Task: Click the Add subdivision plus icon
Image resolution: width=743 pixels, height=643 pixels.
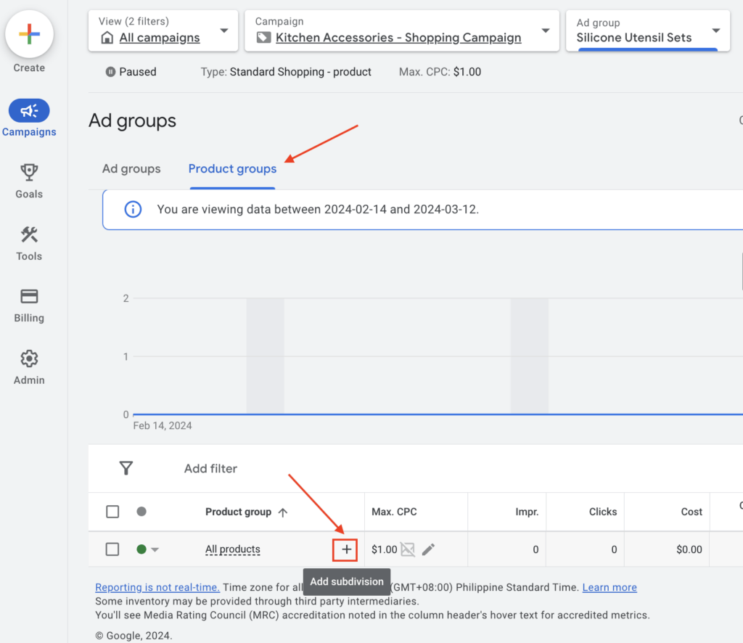Action: 346,549
